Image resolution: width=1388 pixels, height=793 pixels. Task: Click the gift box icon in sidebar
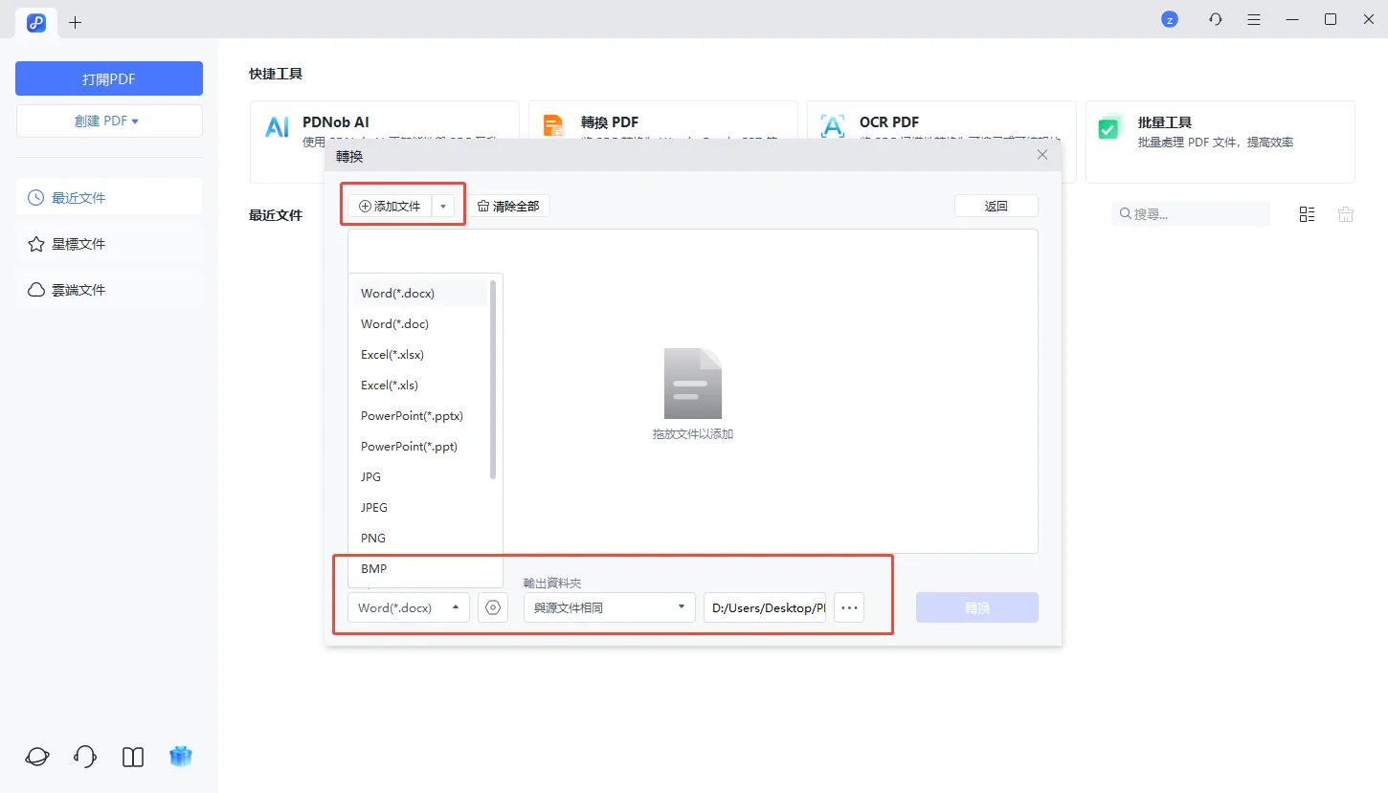pyautogui.click(x=181, y=757)
